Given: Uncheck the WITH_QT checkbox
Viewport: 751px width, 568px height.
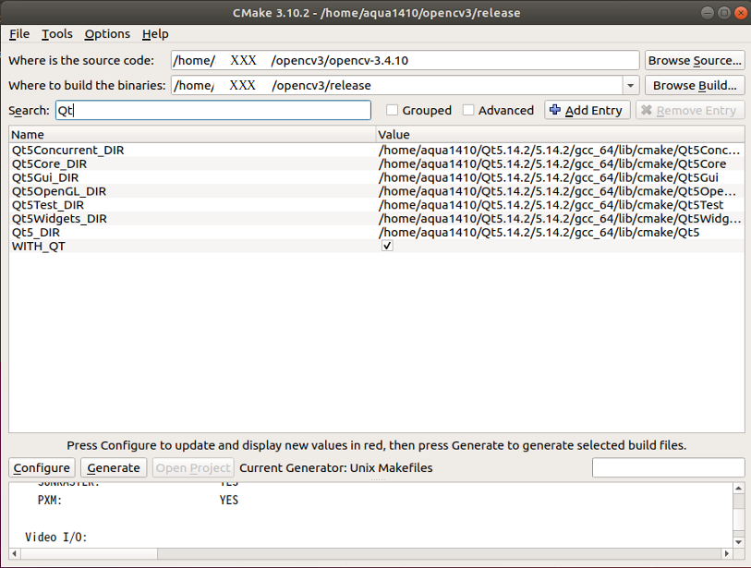Looking at the screenshot, I should (x=387, y=246).
